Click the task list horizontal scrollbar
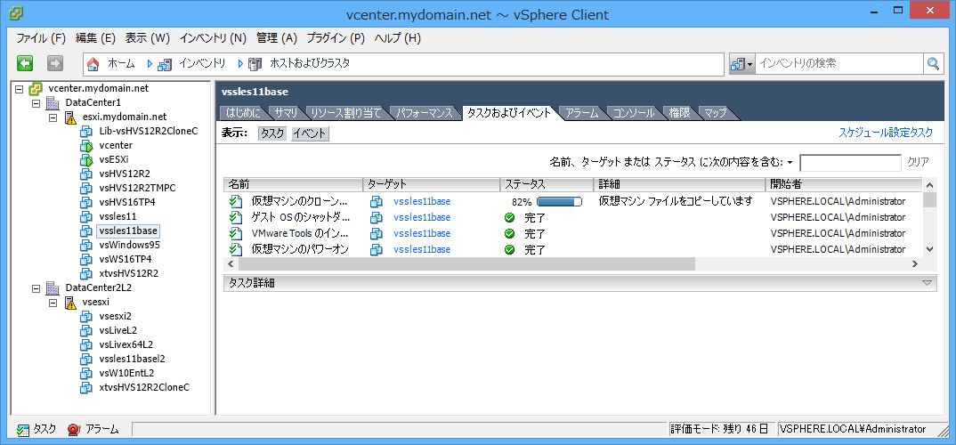Viewport: 956px width, 445px height. [466, 264]
